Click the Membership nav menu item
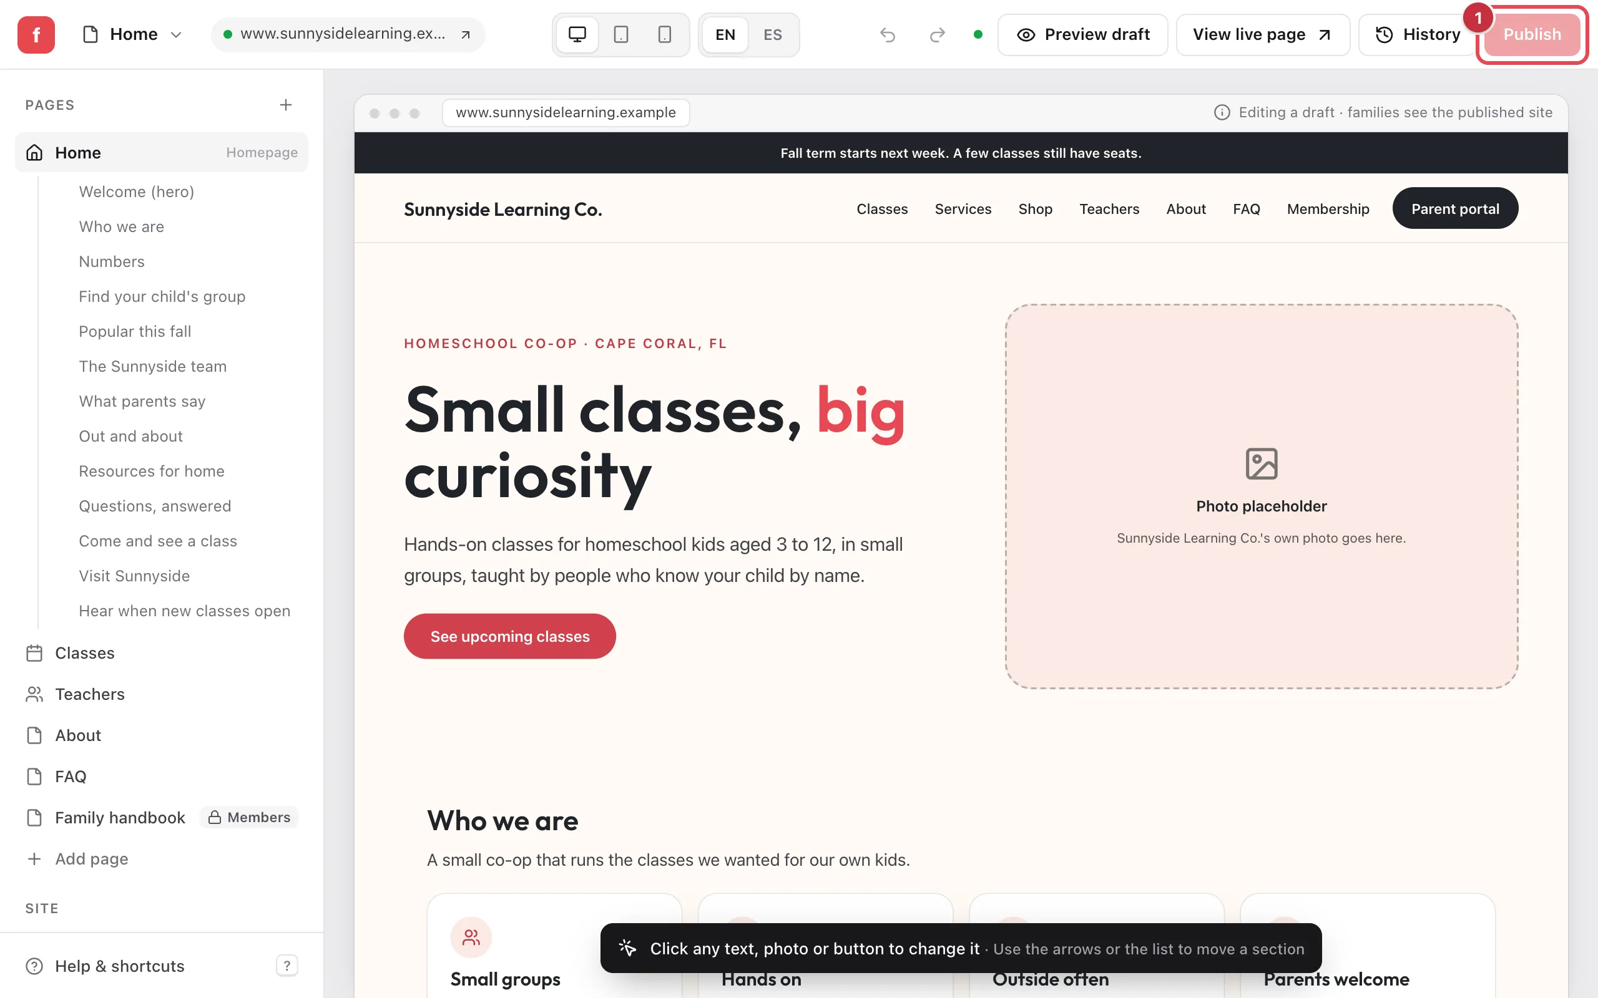1598x998 pixels. (1328, 209)
